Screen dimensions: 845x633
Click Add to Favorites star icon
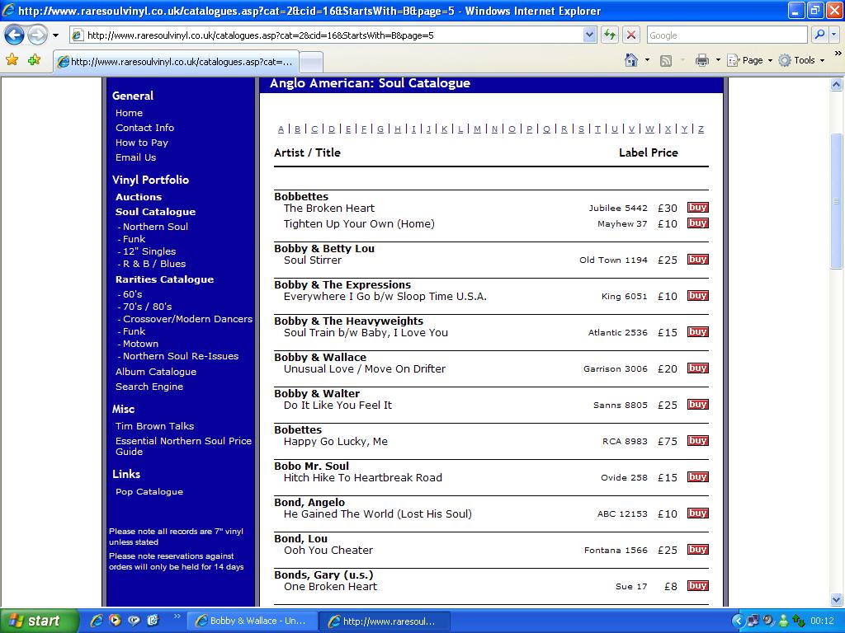click(34, 59)
